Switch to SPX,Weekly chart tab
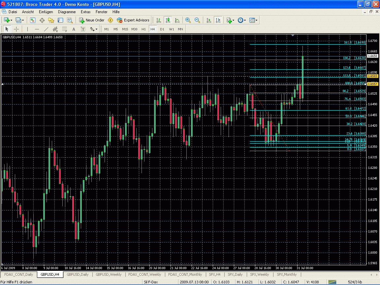The width and height of the screenshot is (380, 285). coord(260,274)
